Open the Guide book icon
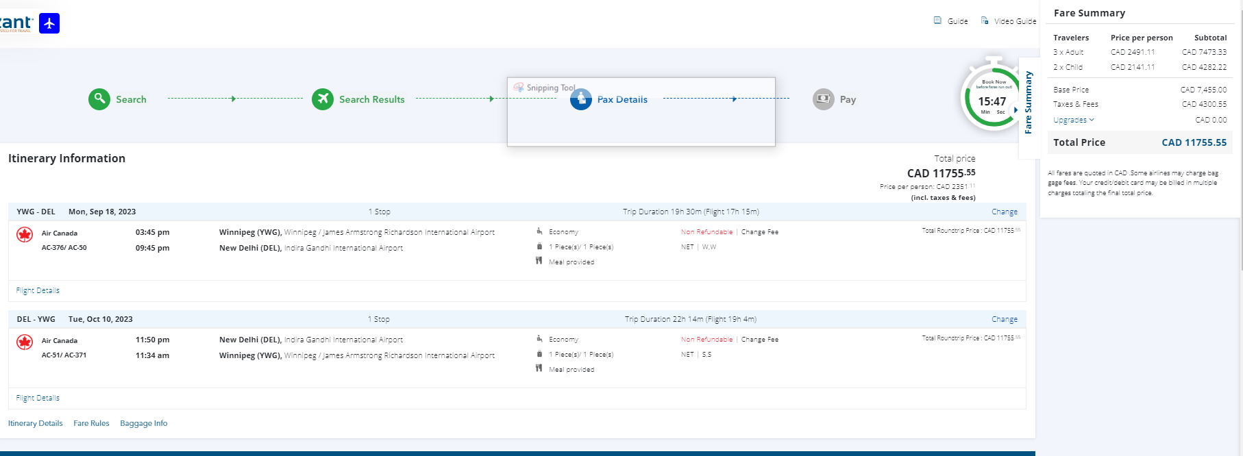This screenshot has height=456, width=1243. 937,21
